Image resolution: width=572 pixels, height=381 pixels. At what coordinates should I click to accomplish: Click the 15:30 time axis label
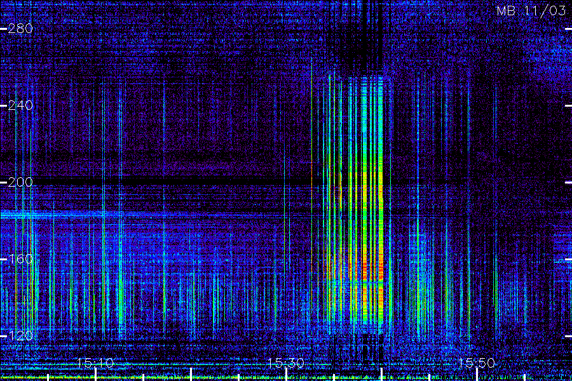[286, 363]
